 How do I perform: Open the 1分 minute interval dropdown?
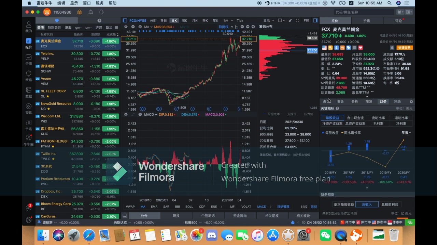[x=227, y=20]
